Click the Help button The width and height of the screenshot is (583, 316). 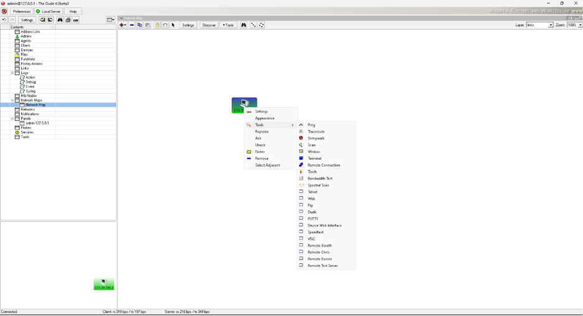73,12
